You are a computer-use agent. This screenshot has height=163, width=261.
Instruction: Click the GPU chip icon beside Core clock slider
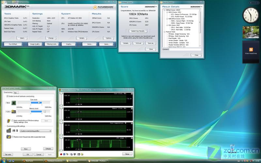point(14,103)
